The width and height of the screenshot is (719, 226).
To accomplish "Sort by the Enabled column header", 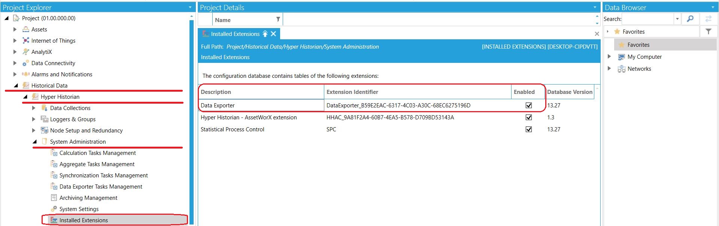I will [528, 92].
